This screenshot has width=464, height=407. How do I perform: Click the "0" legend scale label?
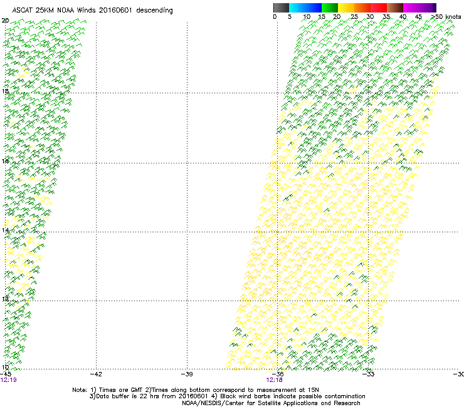pyautogui.click(x=275, y=17)
